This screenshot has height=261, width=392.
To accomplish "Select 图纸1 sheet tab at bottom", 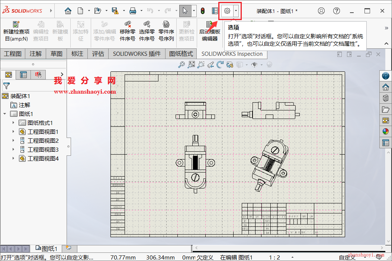I will [x=46, y=248].
